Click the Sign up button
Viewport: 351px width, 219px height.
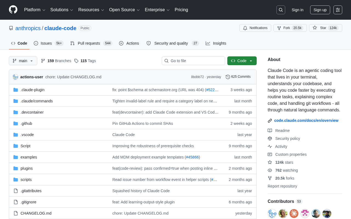point(320,10)
